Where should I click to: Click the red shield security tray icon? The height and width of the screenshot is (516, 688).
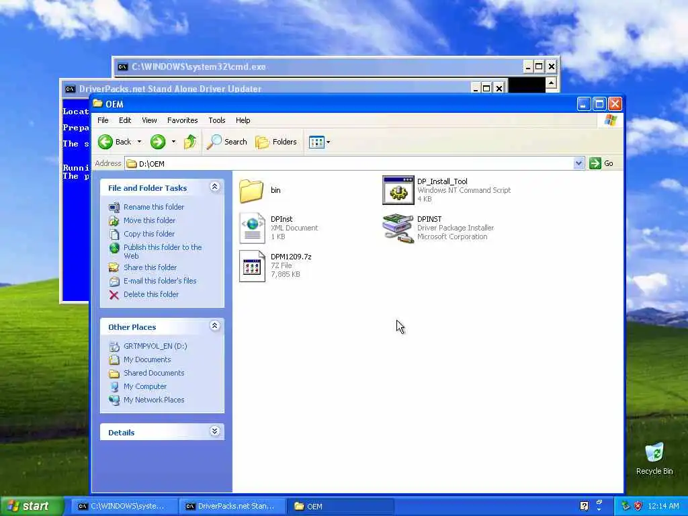pos(638,507)
